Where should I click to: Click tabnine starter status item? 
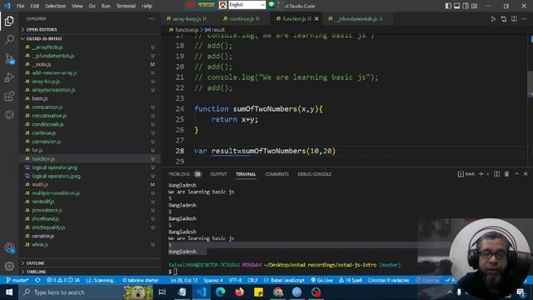pyautogui.click(x=141, y=280)
